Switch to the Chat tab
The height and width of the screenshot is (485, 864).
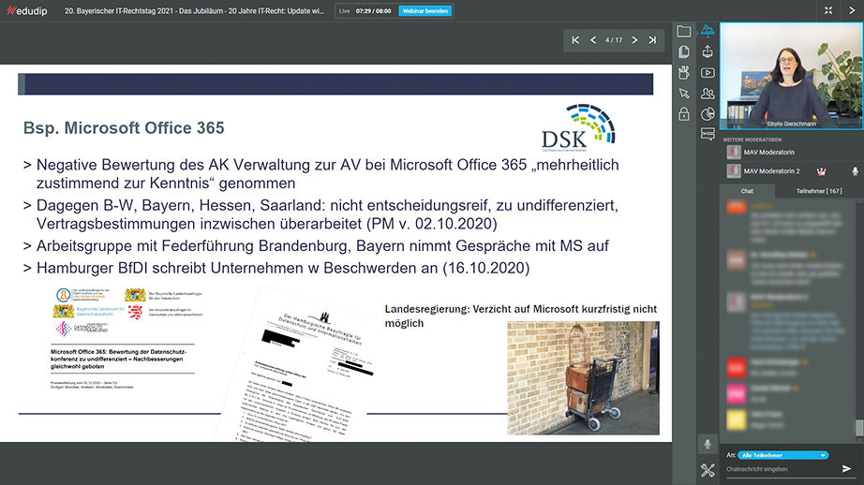747,191
